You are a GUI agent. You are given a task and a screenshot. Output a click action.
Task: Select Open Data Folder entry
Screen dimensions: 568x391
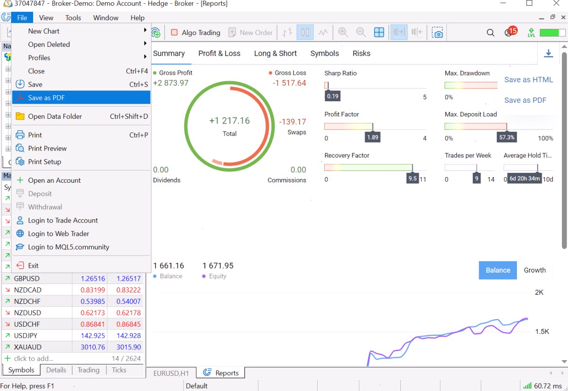[x=81, y=116]
